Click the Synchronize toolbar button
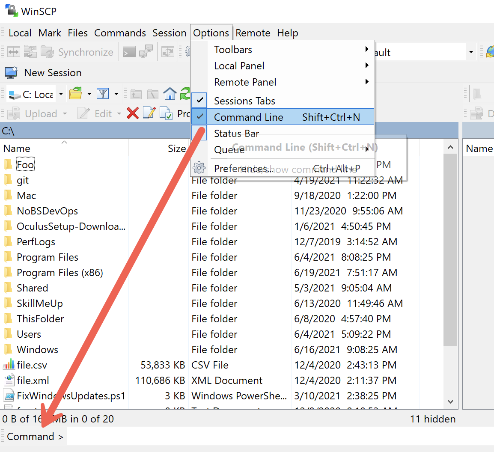494x452 pixels. [77, 52]
